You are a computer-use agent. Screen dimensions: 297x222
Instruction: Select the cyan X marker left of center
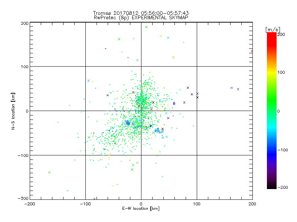[88, 81]
